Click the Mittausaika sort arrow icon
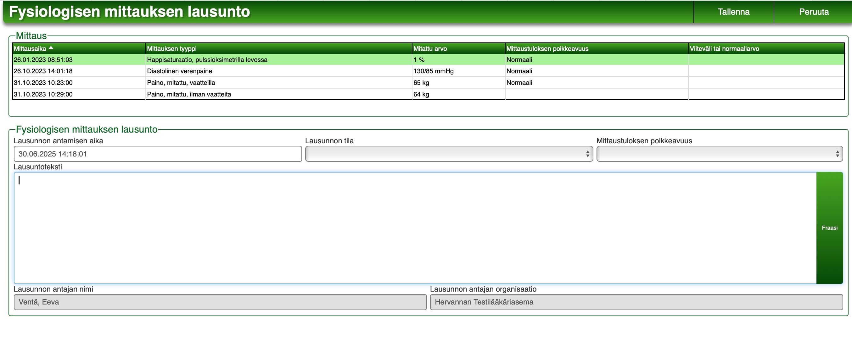Screen dimensions: 852x340 click(51, 48)
